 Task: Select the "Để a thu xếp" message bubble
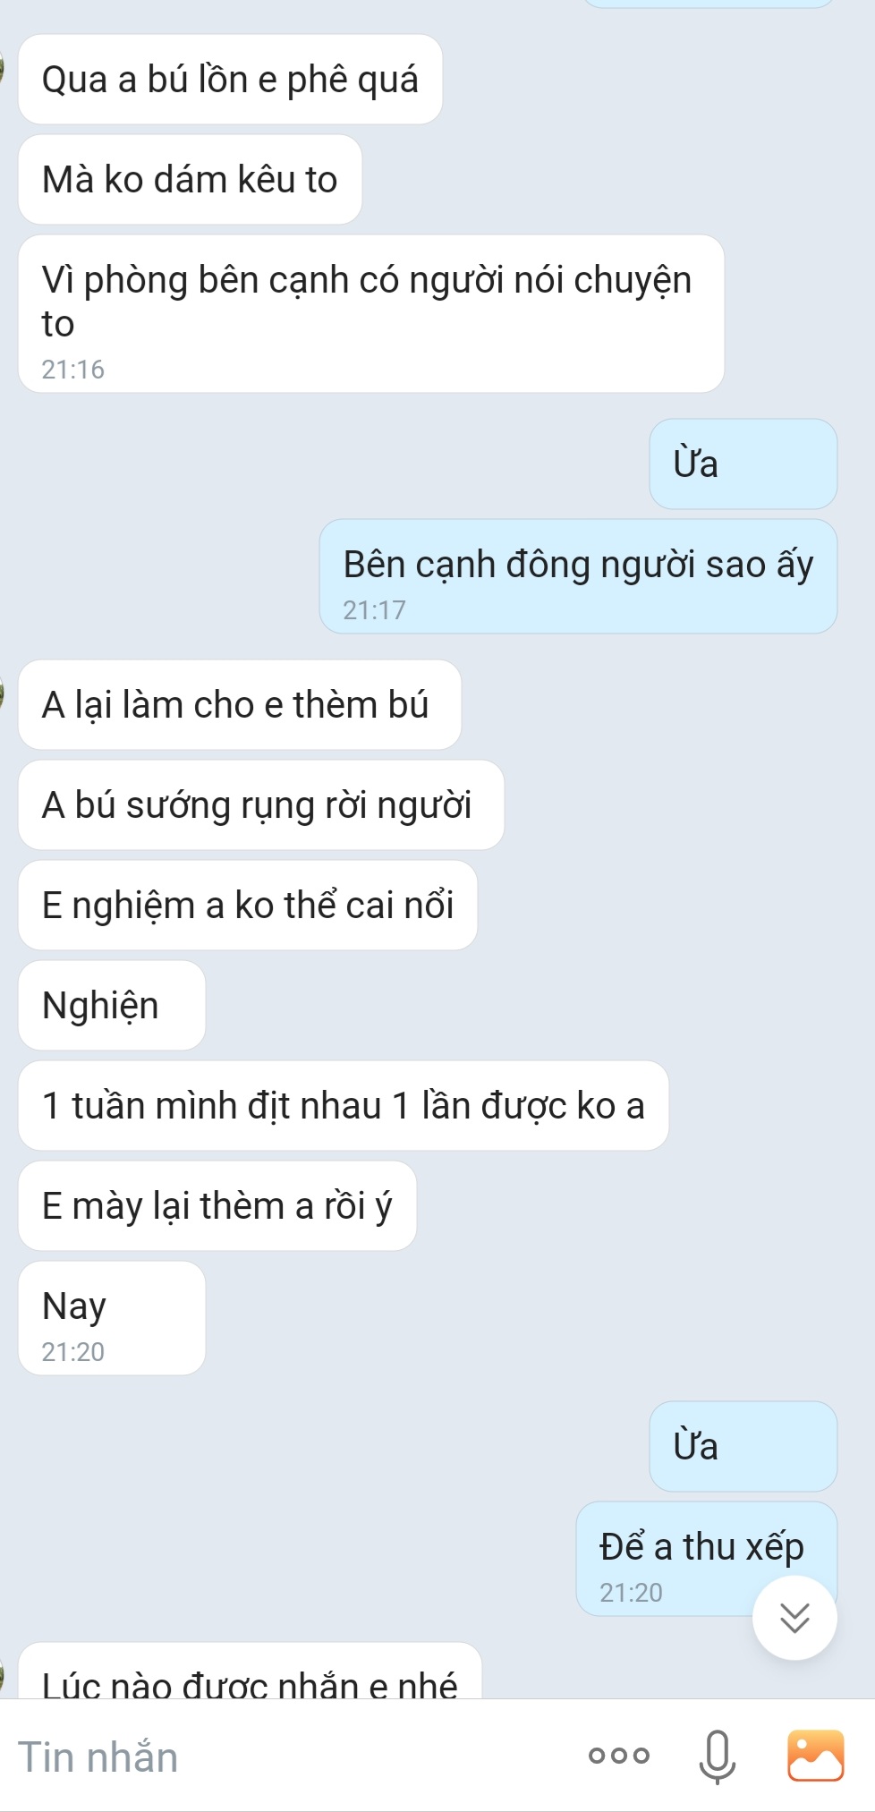point(707,1559)
